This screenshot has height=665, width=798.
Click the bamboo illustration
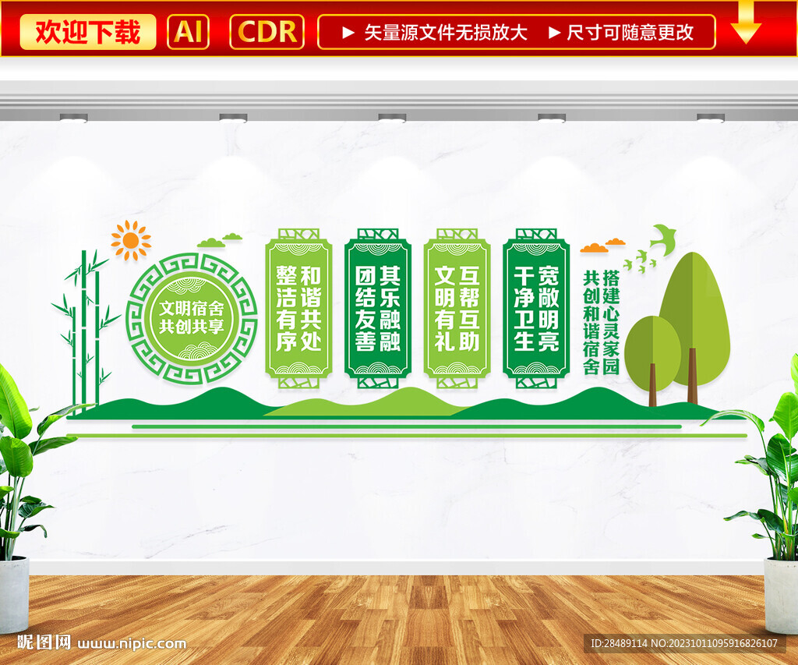[x=85, y=331]
